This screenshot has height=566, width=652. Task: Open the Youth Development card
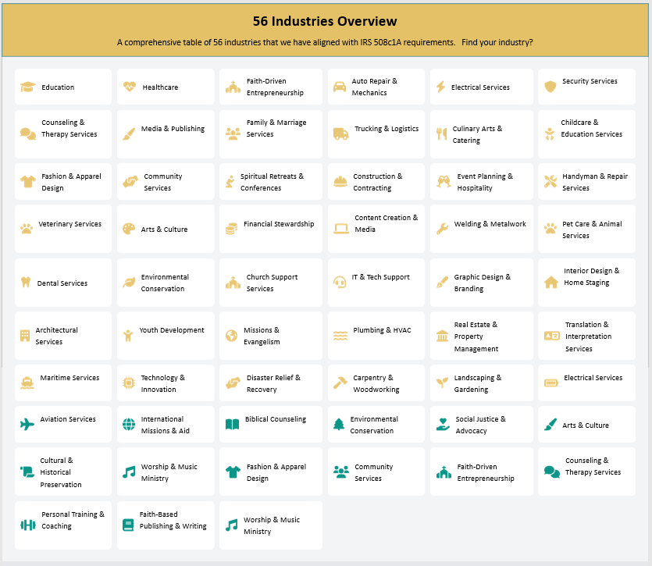(166, 336)
